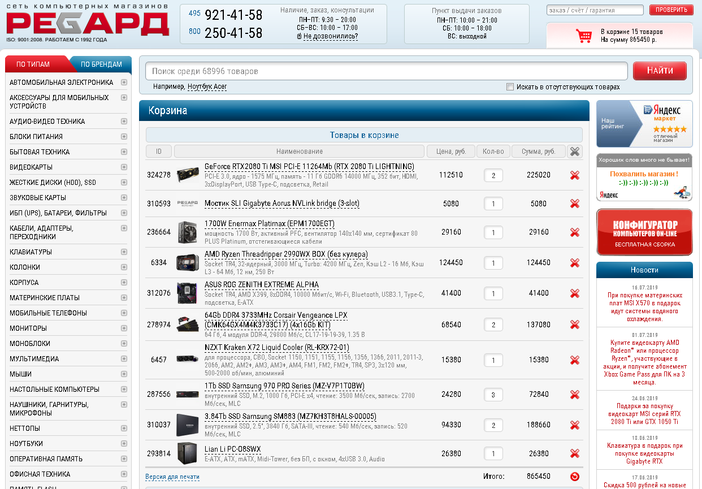Remove NZXT Kraken X72 cooler from cart
Screen dimensions: 702x489
point(575,360)
